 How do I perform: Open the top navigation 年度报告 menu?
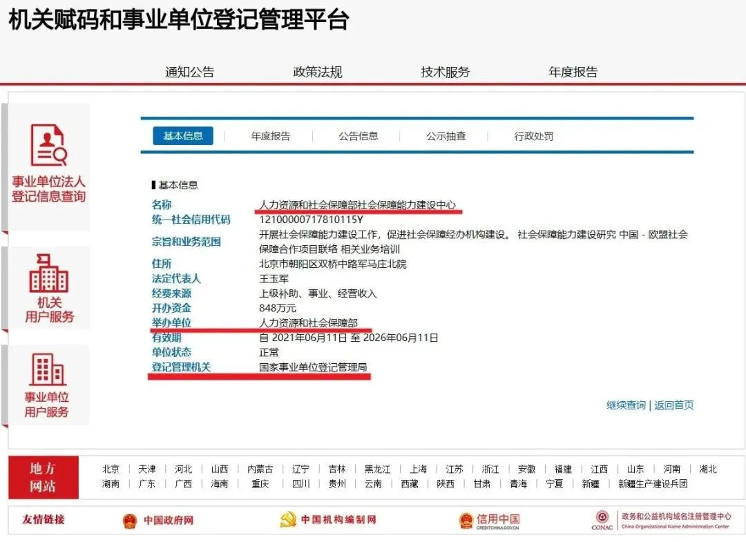[x=573, y=72]
